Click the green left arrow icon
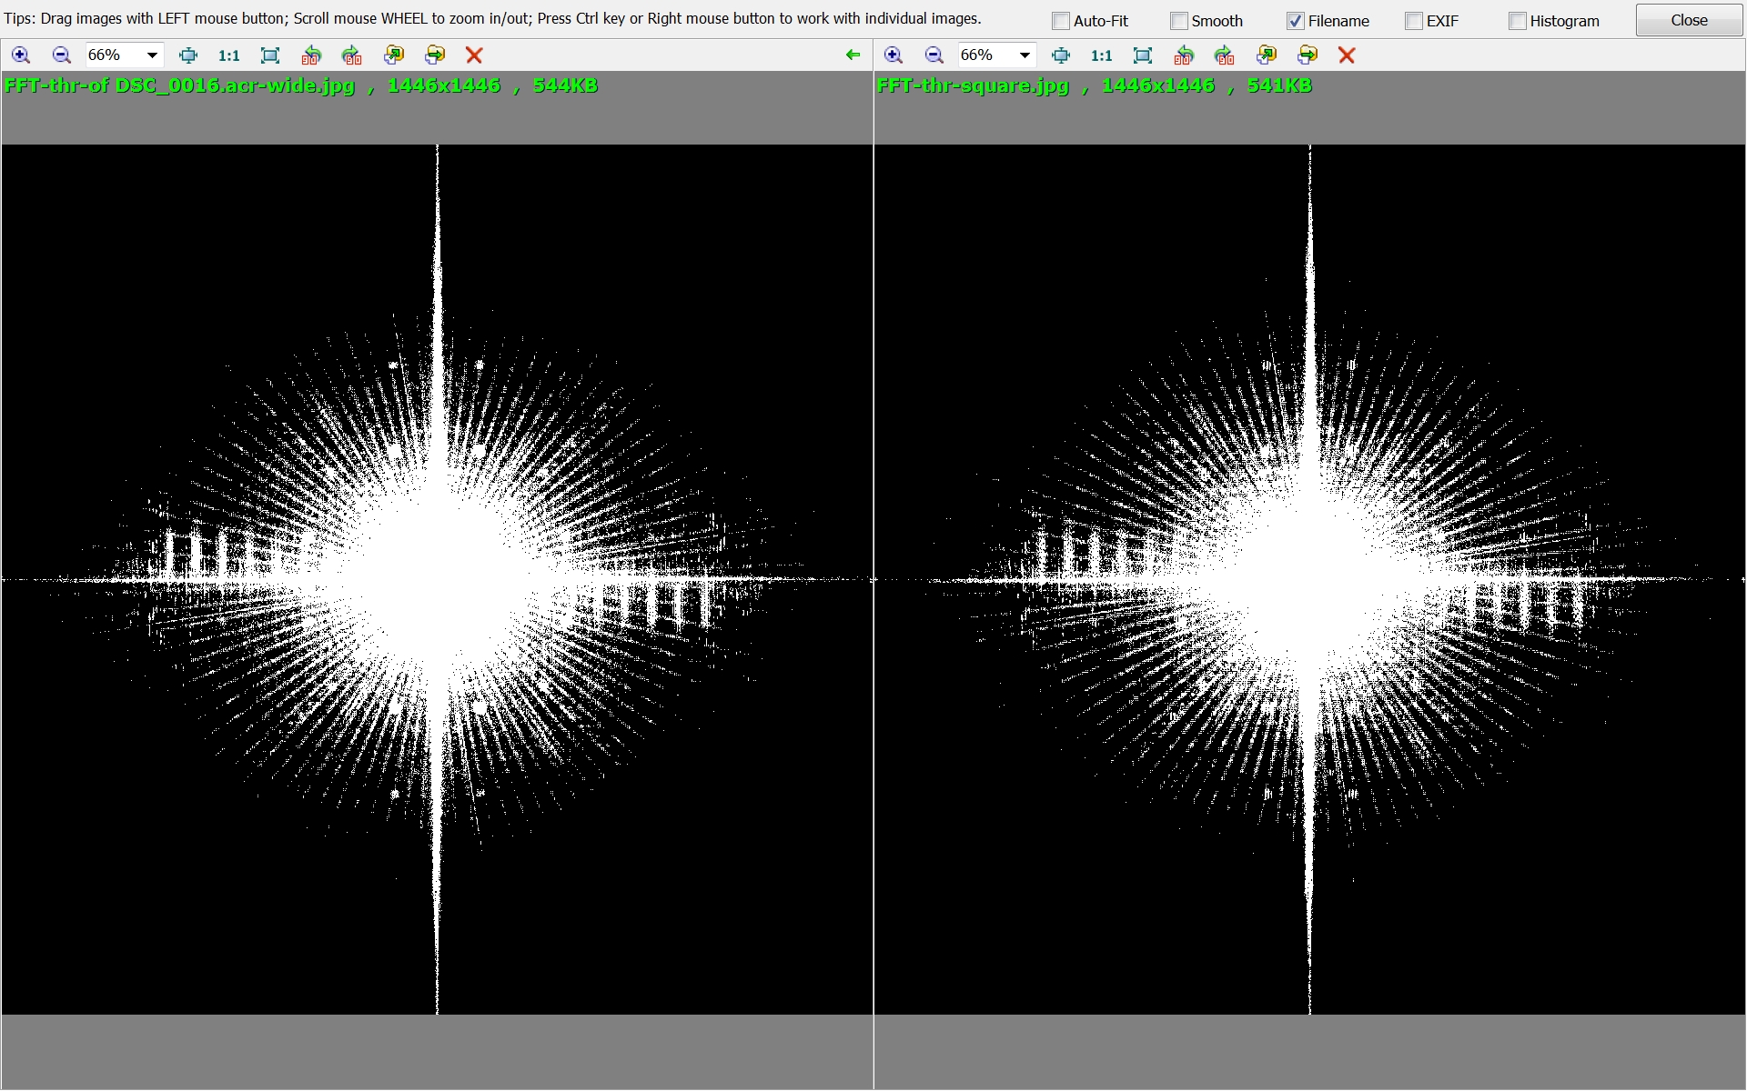 click(853, 55)
